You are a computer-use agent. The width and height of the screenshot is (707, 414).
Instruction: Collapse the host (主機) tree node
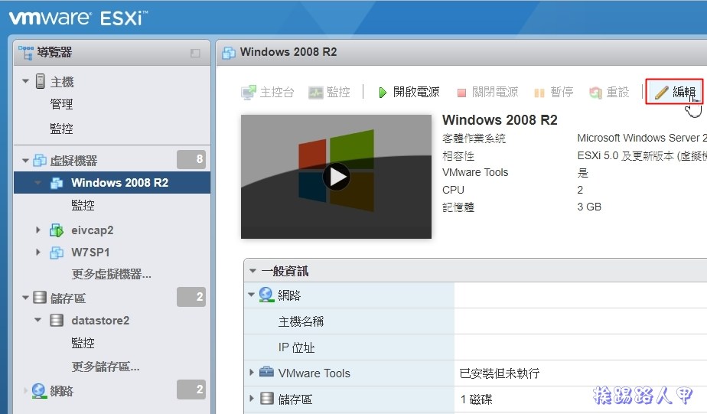[x=26, y=82]
